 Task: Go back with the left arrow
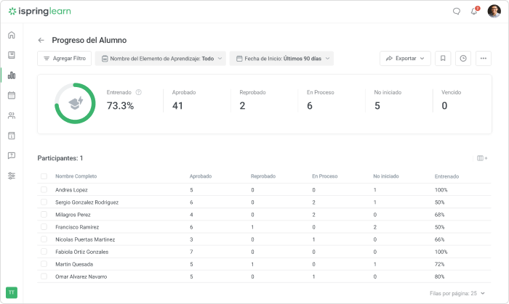coord(41,40)
